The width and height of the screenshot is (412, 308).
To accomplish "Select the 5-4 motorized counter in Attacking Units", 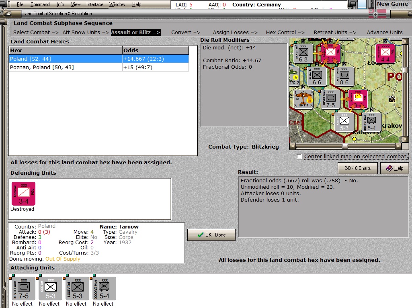I will (105, 288).
